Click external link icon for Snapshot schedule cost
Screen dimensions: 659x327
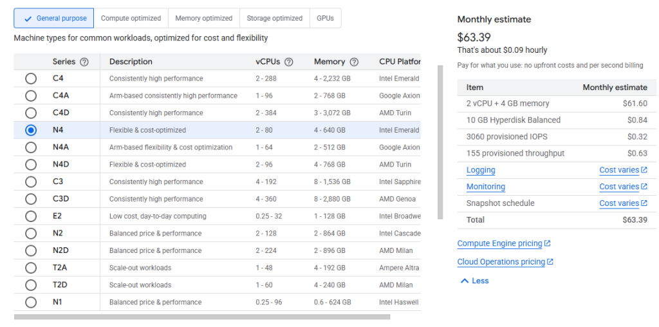[x=644, y=203]
